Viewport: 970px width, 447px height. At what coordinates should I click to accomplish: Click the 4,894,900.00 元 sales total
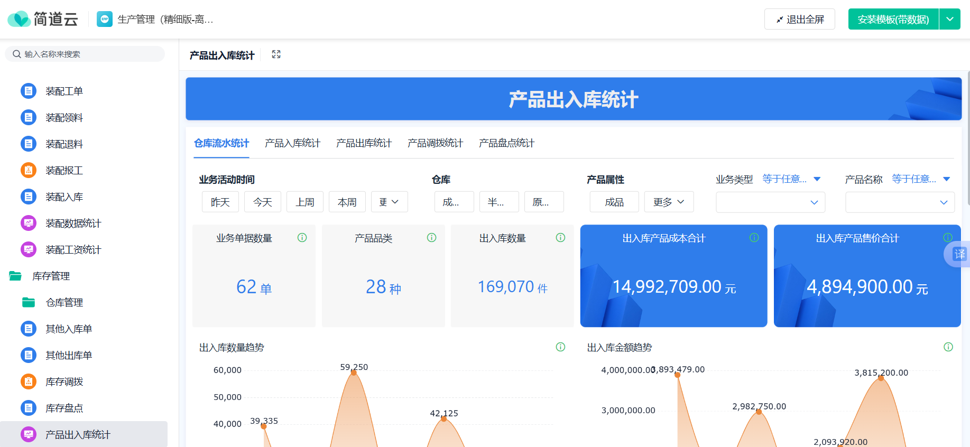click(x=867, y=287)
